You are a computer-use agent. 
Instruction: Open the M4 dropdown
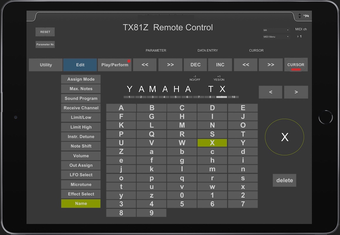click(x=276, y=30)
